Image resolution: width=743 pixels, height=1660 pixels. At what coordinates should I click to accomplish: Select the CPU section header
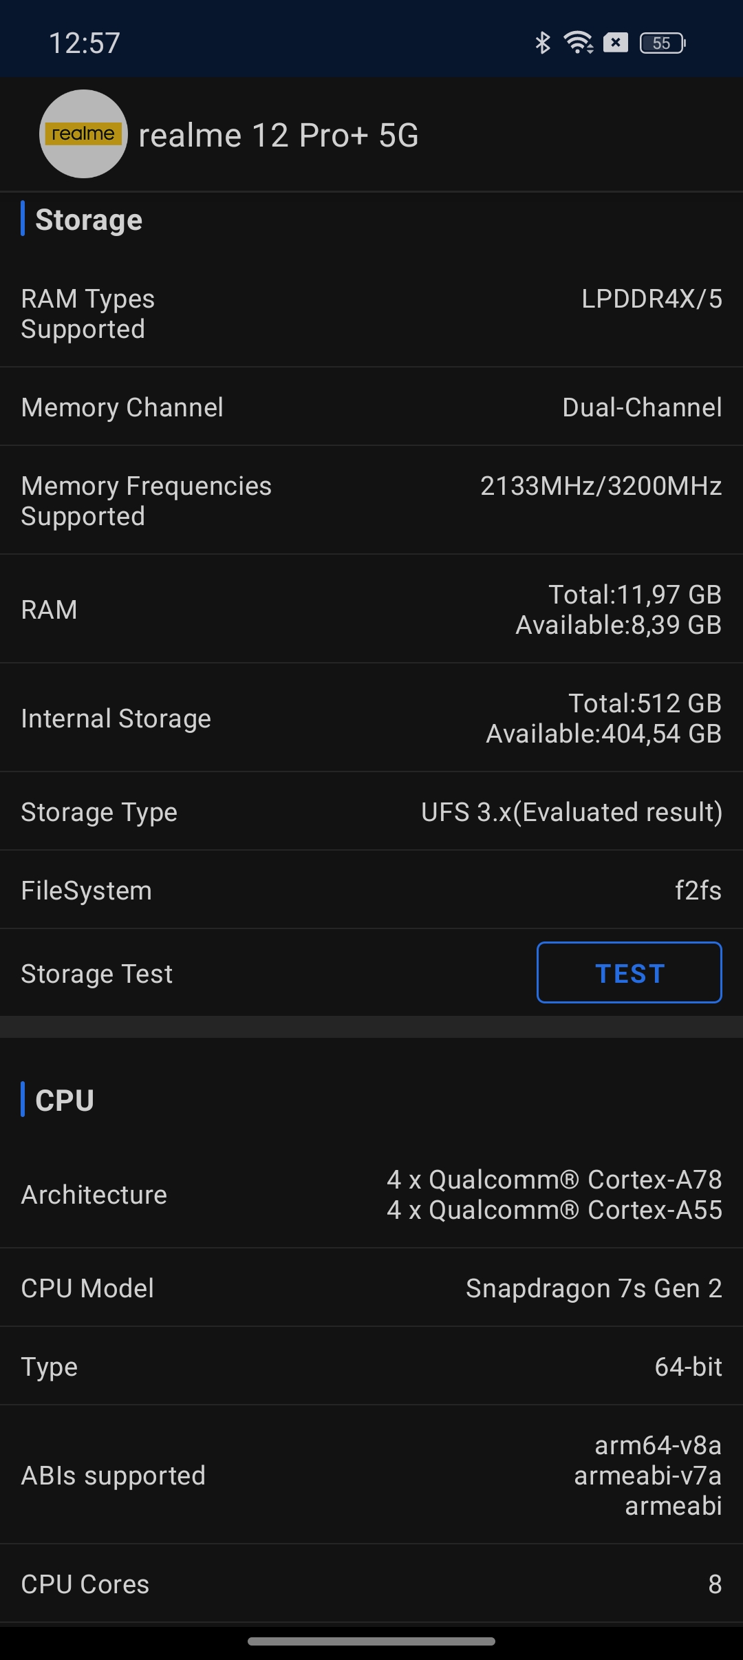65,1100
